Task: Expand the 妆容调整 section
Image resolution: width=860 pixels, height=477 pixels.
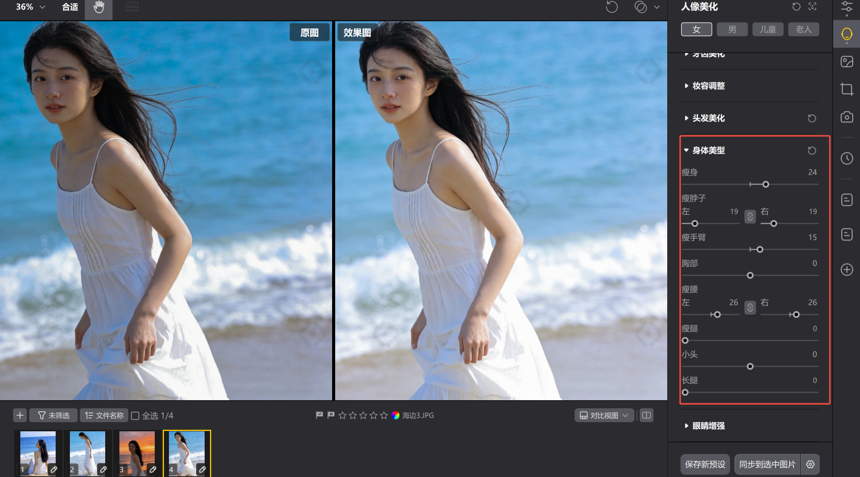Action: click(708, 86)
